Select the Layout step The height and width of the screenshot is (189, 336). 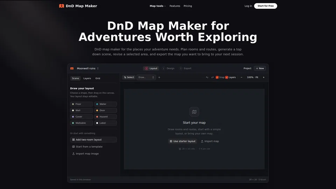[x=151, y=68]
